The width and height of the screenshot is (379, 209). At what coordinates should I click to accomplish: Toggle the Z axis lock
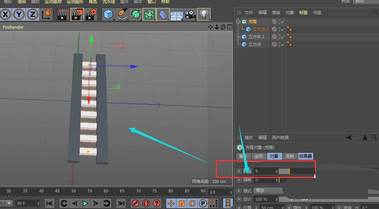33,15
